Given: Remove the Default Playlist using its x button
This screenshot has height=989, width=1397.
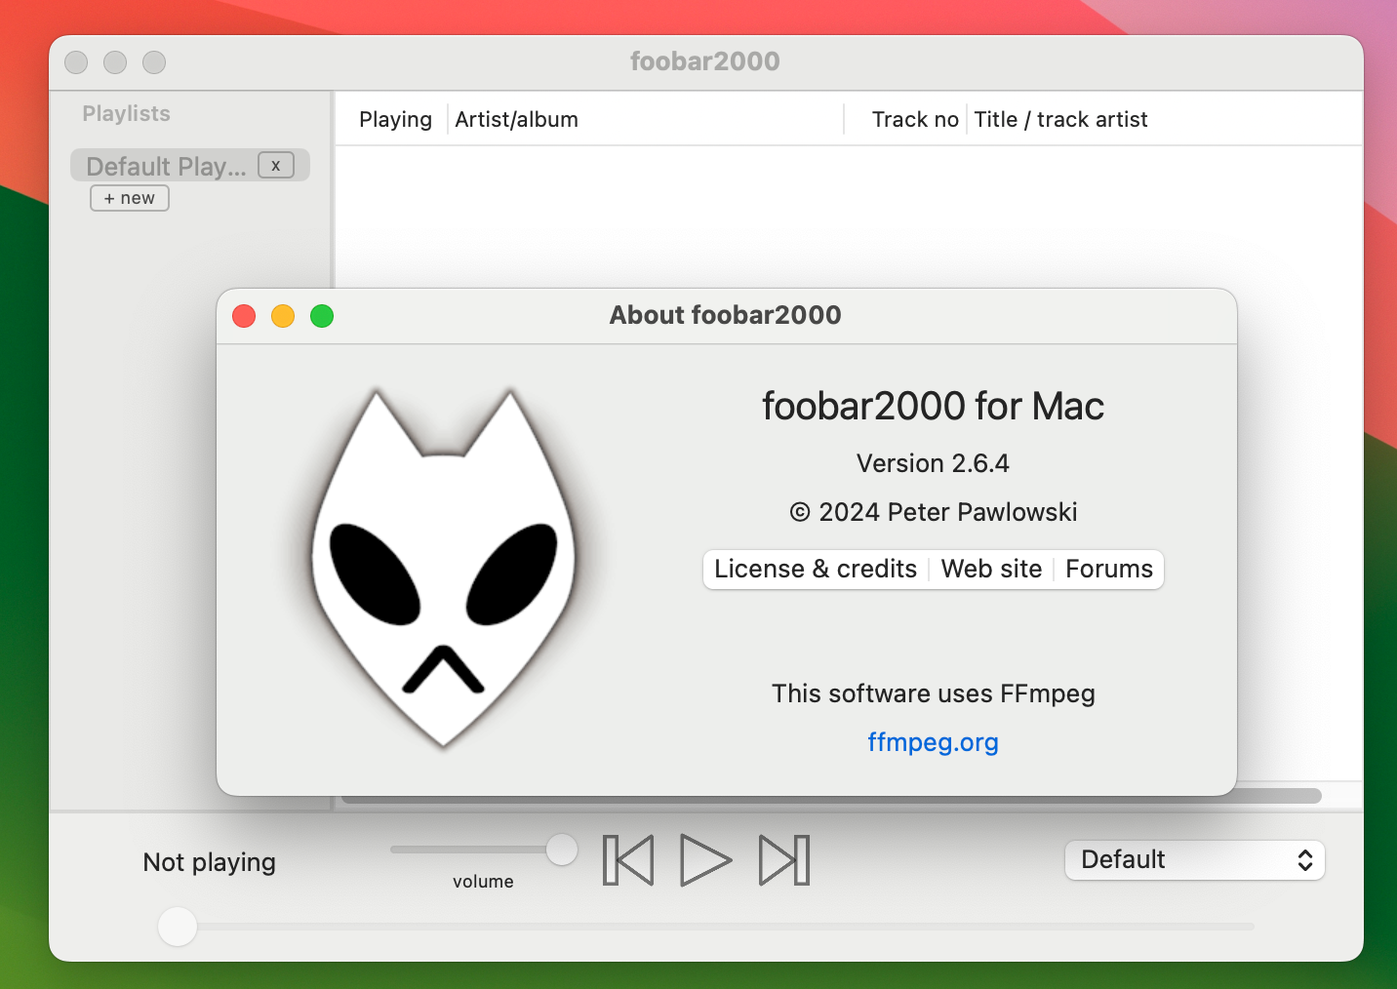Looking at the screenshot, I should coord(276,165).
